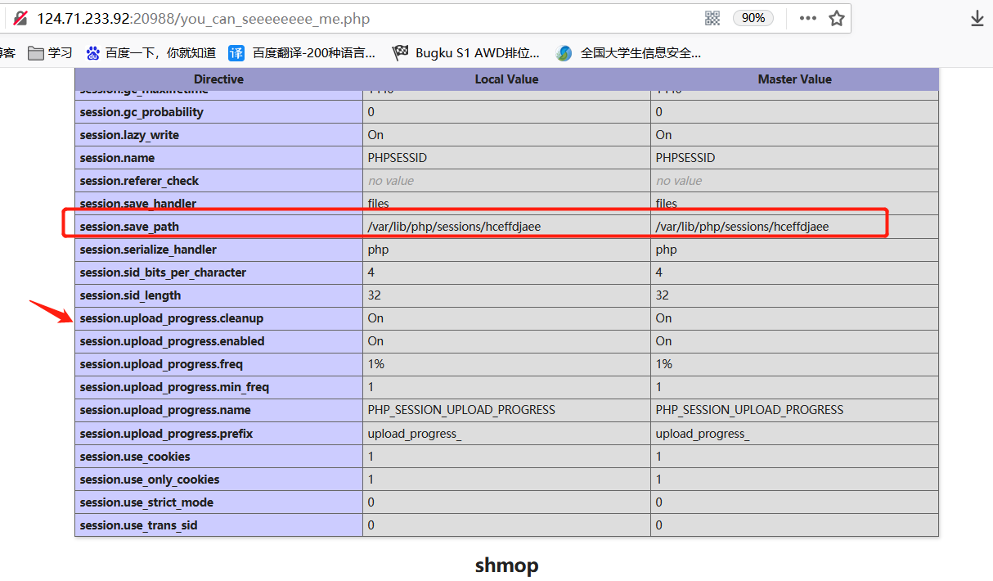Click the Local Value column header
The width and height of the screenshot is (993, 581).
(506, 79)
